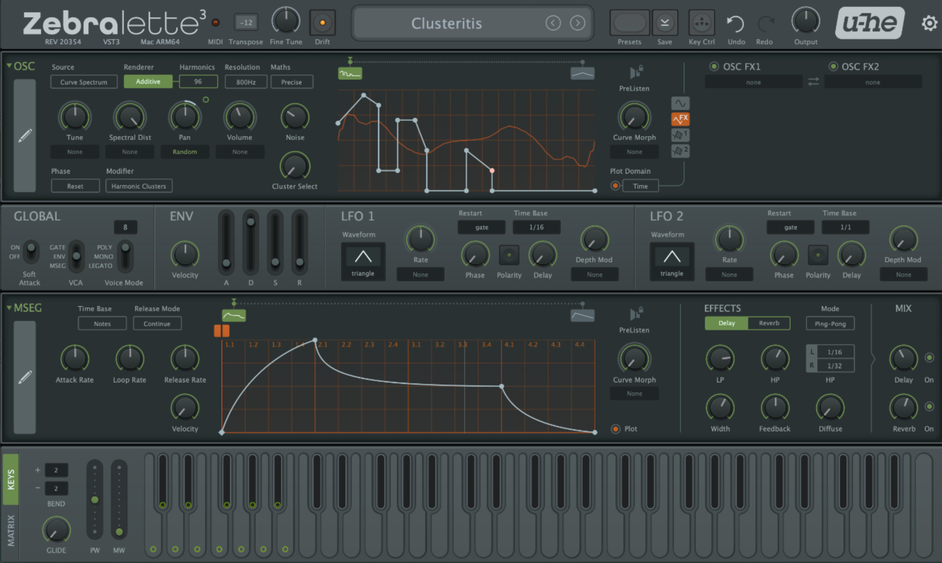The image size is (942, 563).
Task: Click the ENV Decay slider handle
Action: tap(251, 222)
